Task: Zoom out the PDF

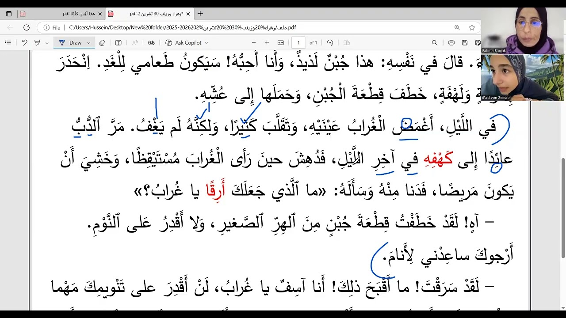Action: 253,43
